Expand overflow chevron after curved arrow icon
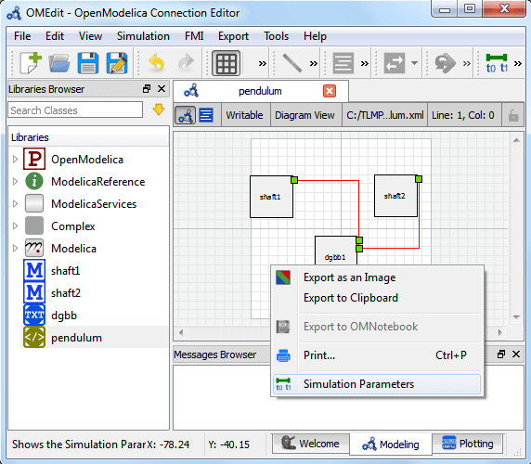This screenshot has height=464, width=531. click(467, 63)
